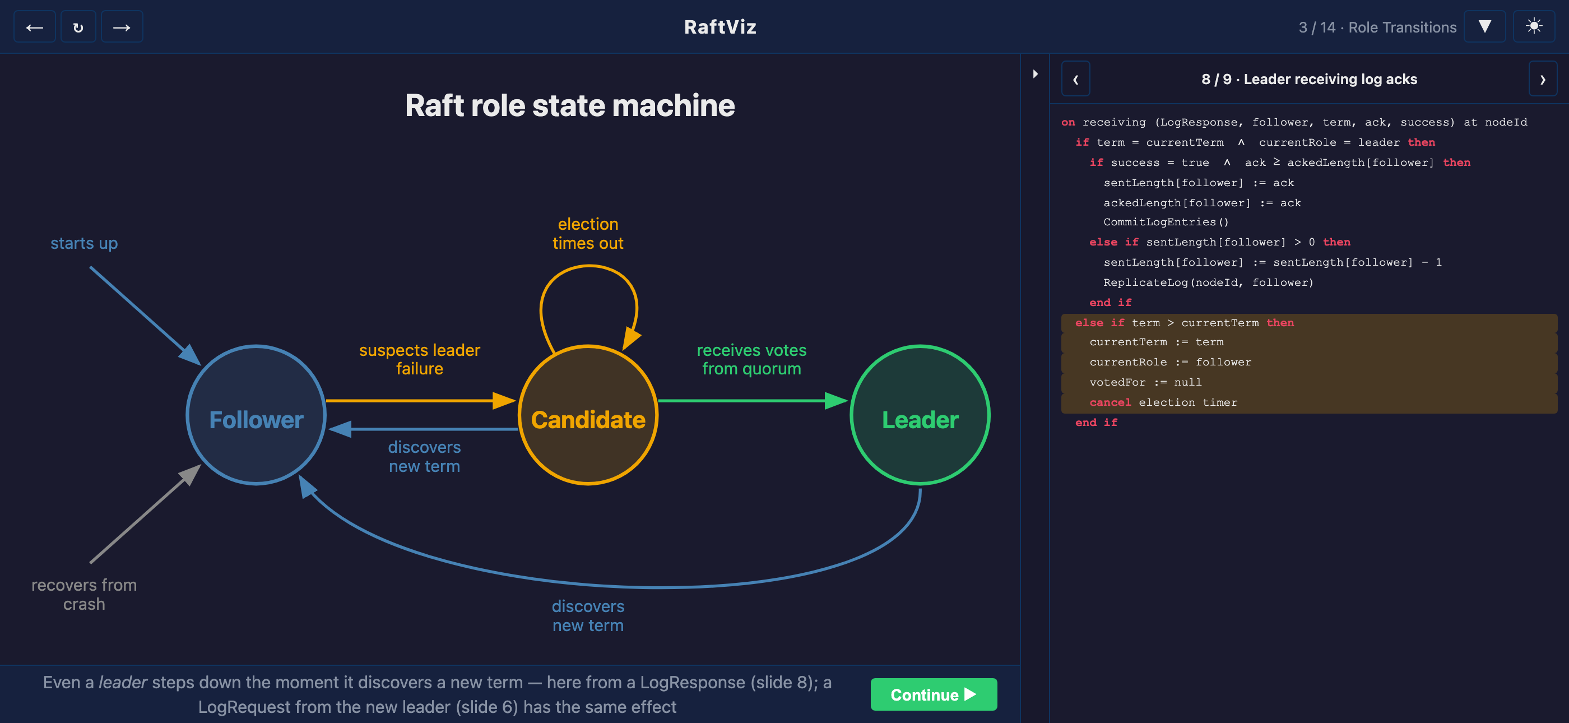Toggle light/dark theme sun icon

1534,26
